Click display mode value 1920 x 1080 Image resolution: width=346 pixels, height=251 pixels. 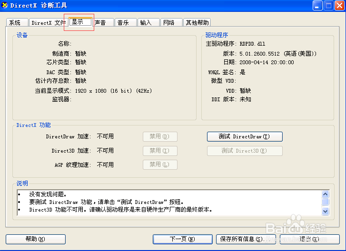pyautogui.click(x=113, y=91)
